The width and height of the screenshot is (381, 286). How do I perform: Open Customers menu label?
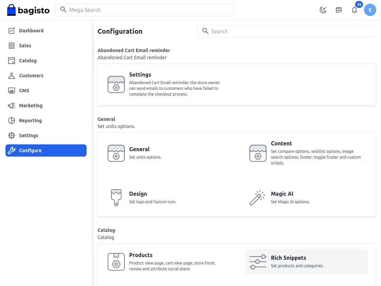click(x=31, y=76)
